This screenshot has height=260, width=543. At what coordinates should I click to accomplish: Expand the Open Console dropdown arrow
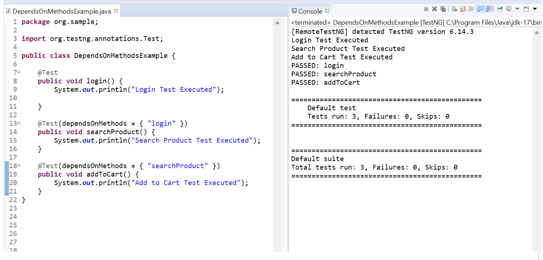(x=535, y=9)
